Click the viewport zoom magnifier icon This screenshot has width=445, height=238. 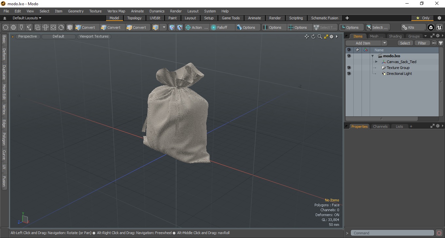point(320,37)
